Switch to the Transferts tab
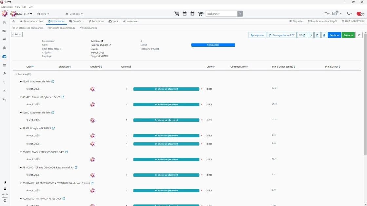This screenshot has width=367, height=206. tap(76, 21)
